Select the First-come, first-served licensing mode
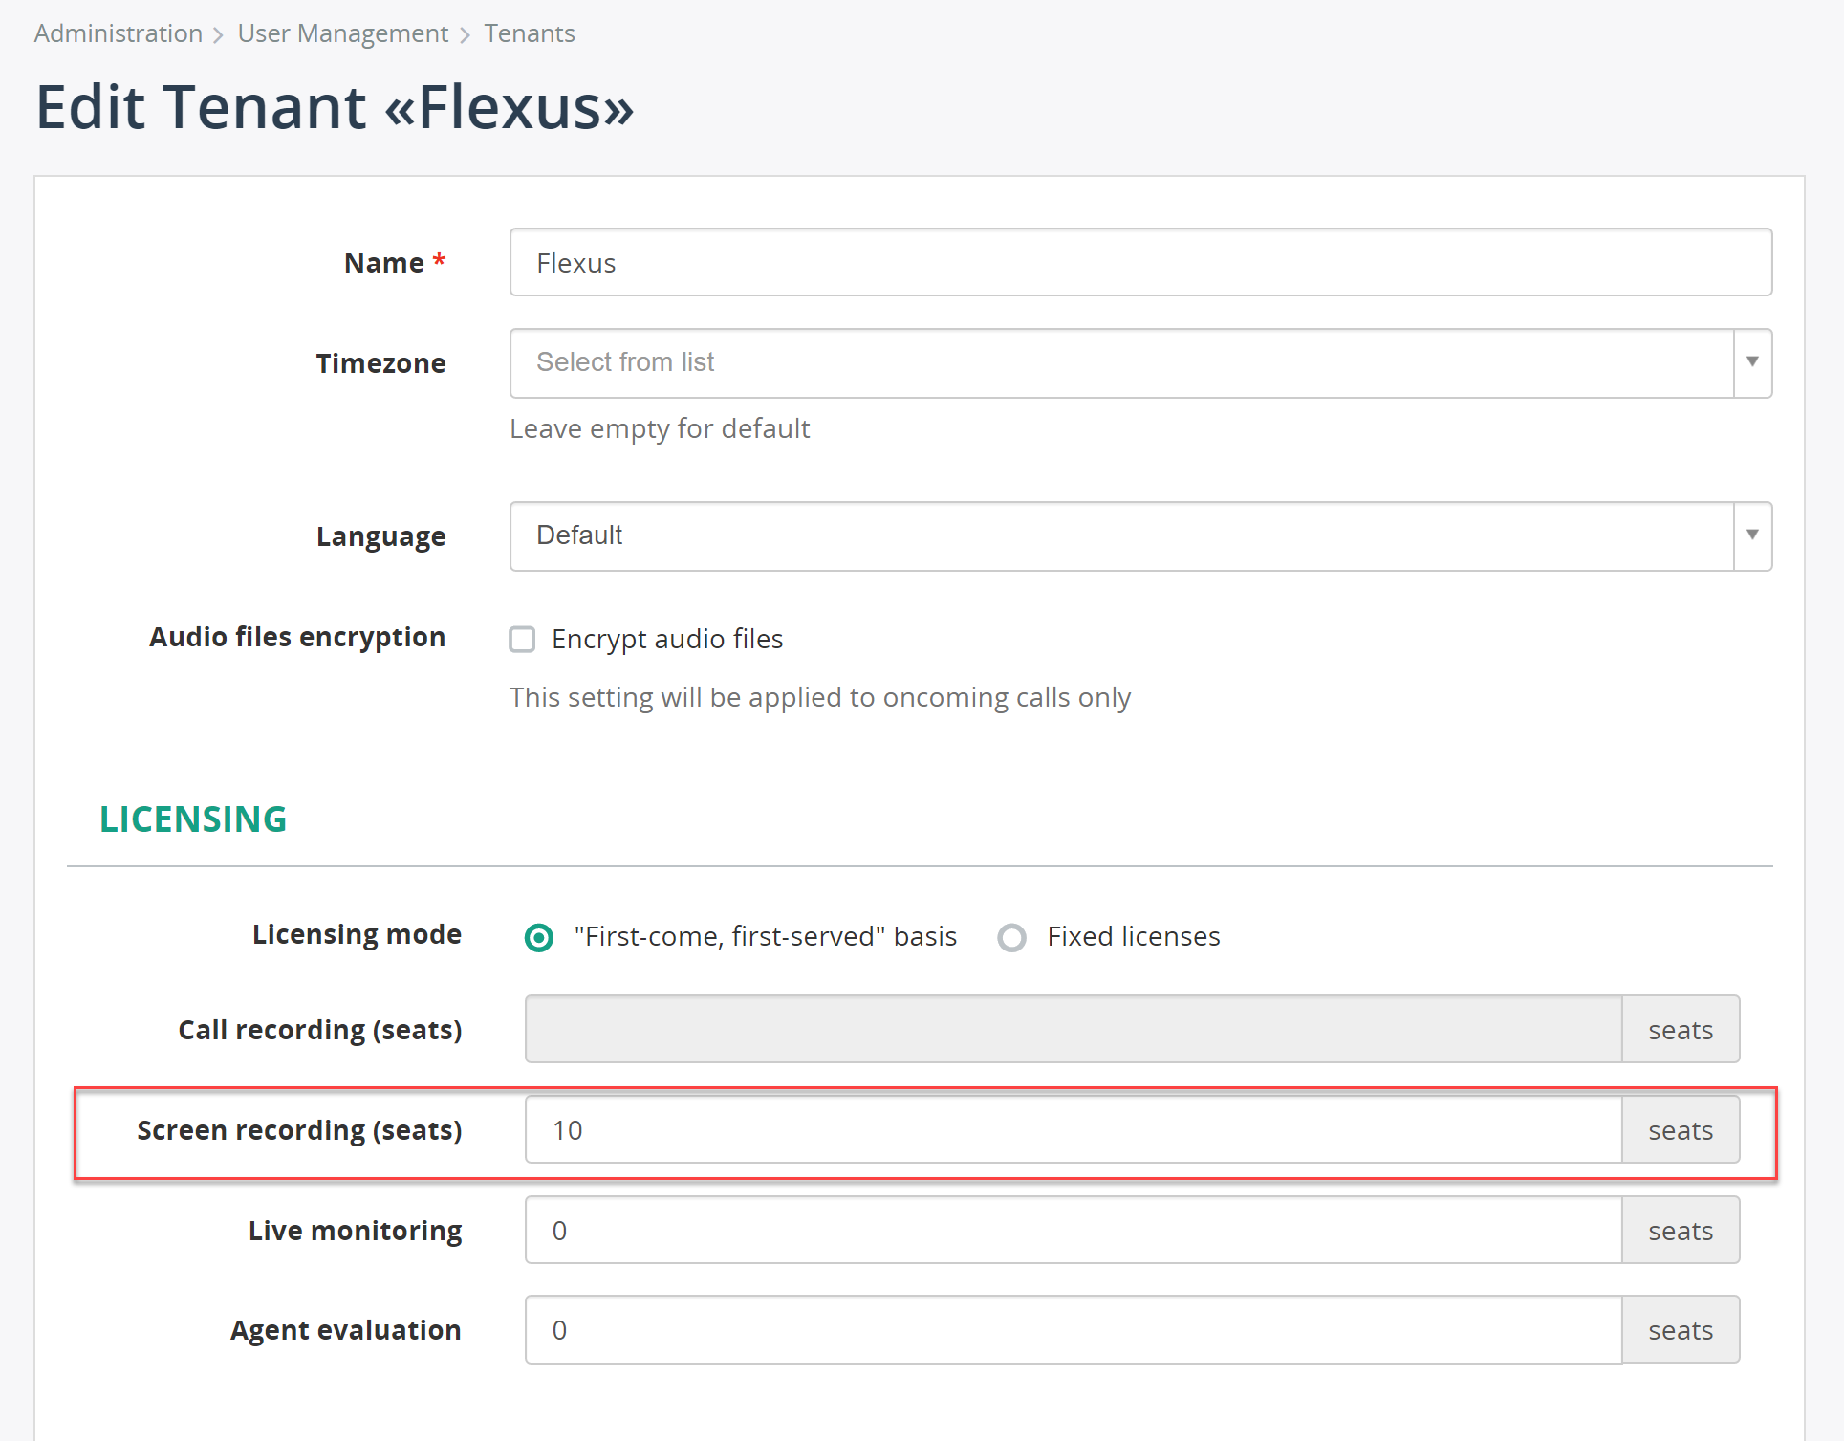Viewport: 1844px width, 1441px height. coord(539,937)
